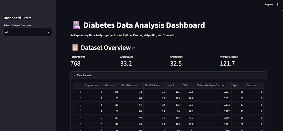283x131 pixels.
Task: Click the DiabetesPedigreeFunction column header
Action: 213,85
